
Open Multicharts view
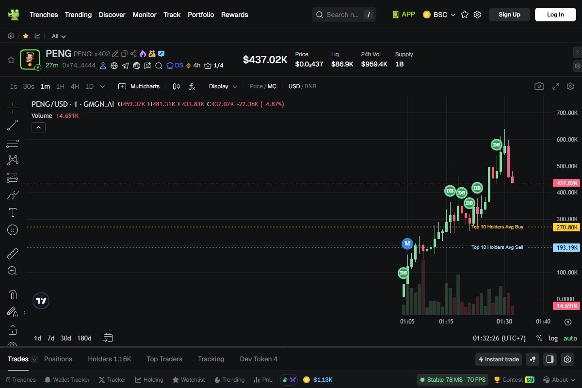(139, 86)
